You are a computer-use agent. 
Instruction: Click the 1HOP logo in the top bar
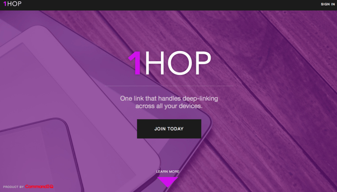(x=12, y=4)
